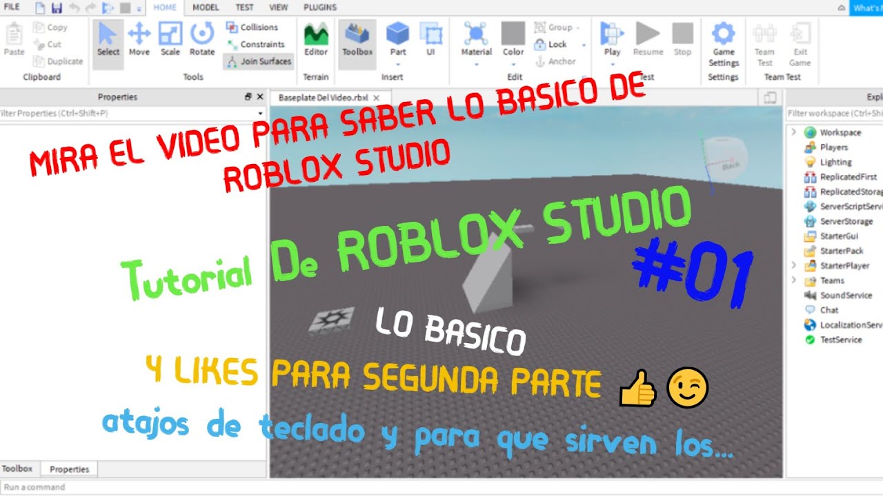Click the Cut scissors button

tap(47, 44)
